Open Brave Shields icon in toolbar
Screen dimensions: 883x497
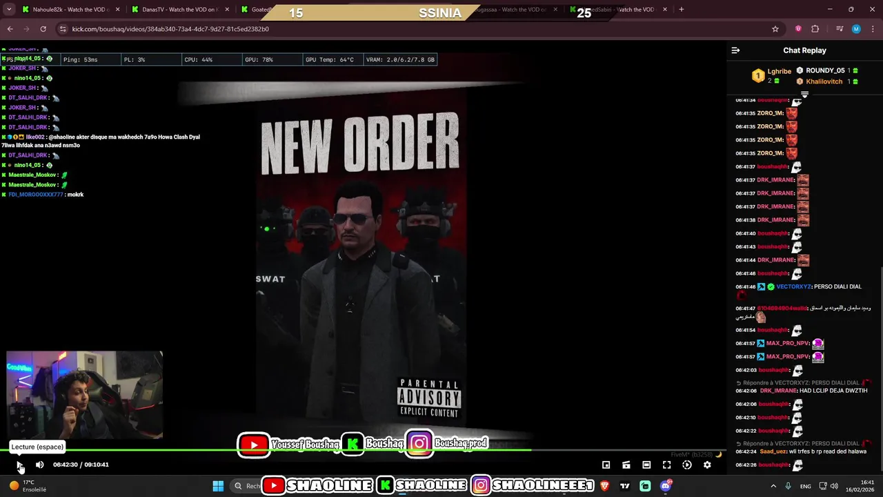pos(798,29)
